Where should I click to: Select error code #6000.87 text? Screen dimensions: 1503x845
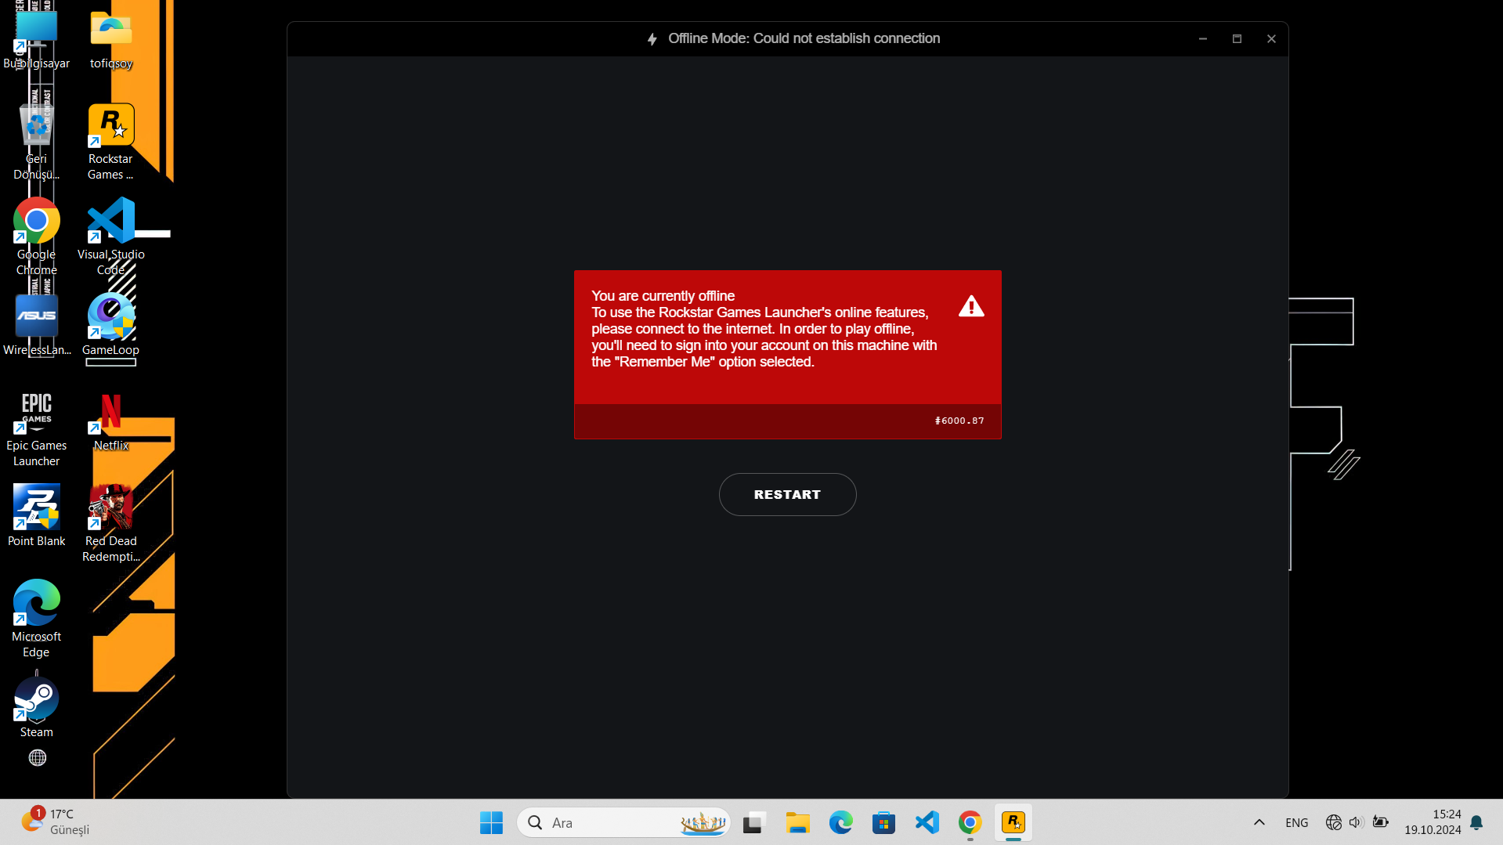coord(959,421)
